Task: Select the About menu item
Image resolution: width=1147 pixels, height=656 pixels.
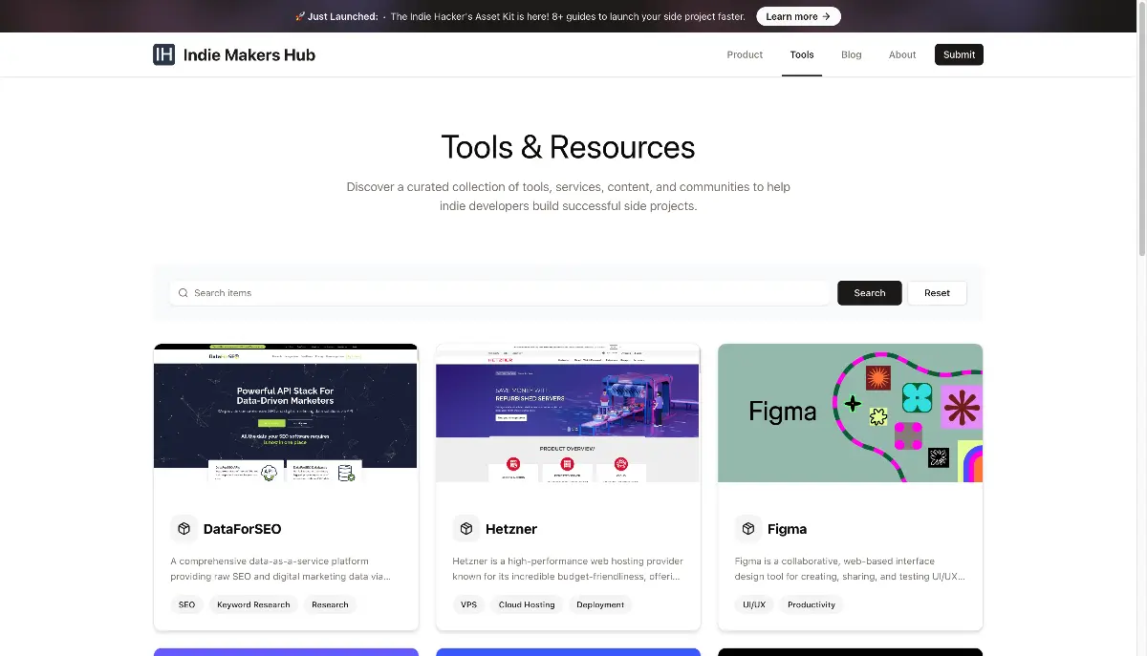Action: 901,54
